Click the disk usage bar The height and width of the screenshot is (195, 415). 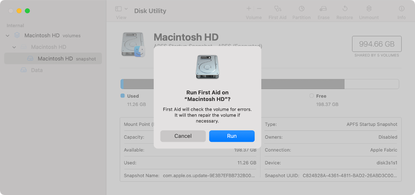260,84
